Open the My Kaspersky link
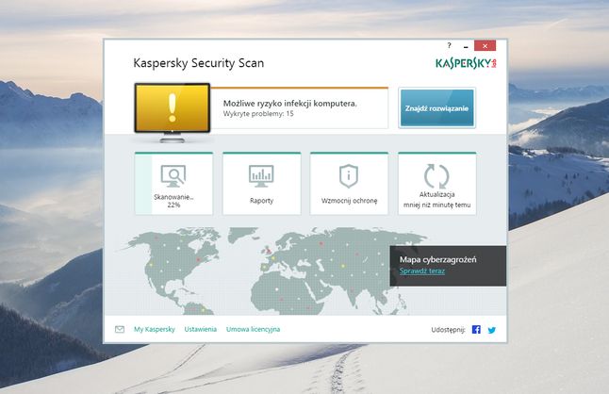The width and height of the screenshot is (609, 394). (x=155, y=329)
